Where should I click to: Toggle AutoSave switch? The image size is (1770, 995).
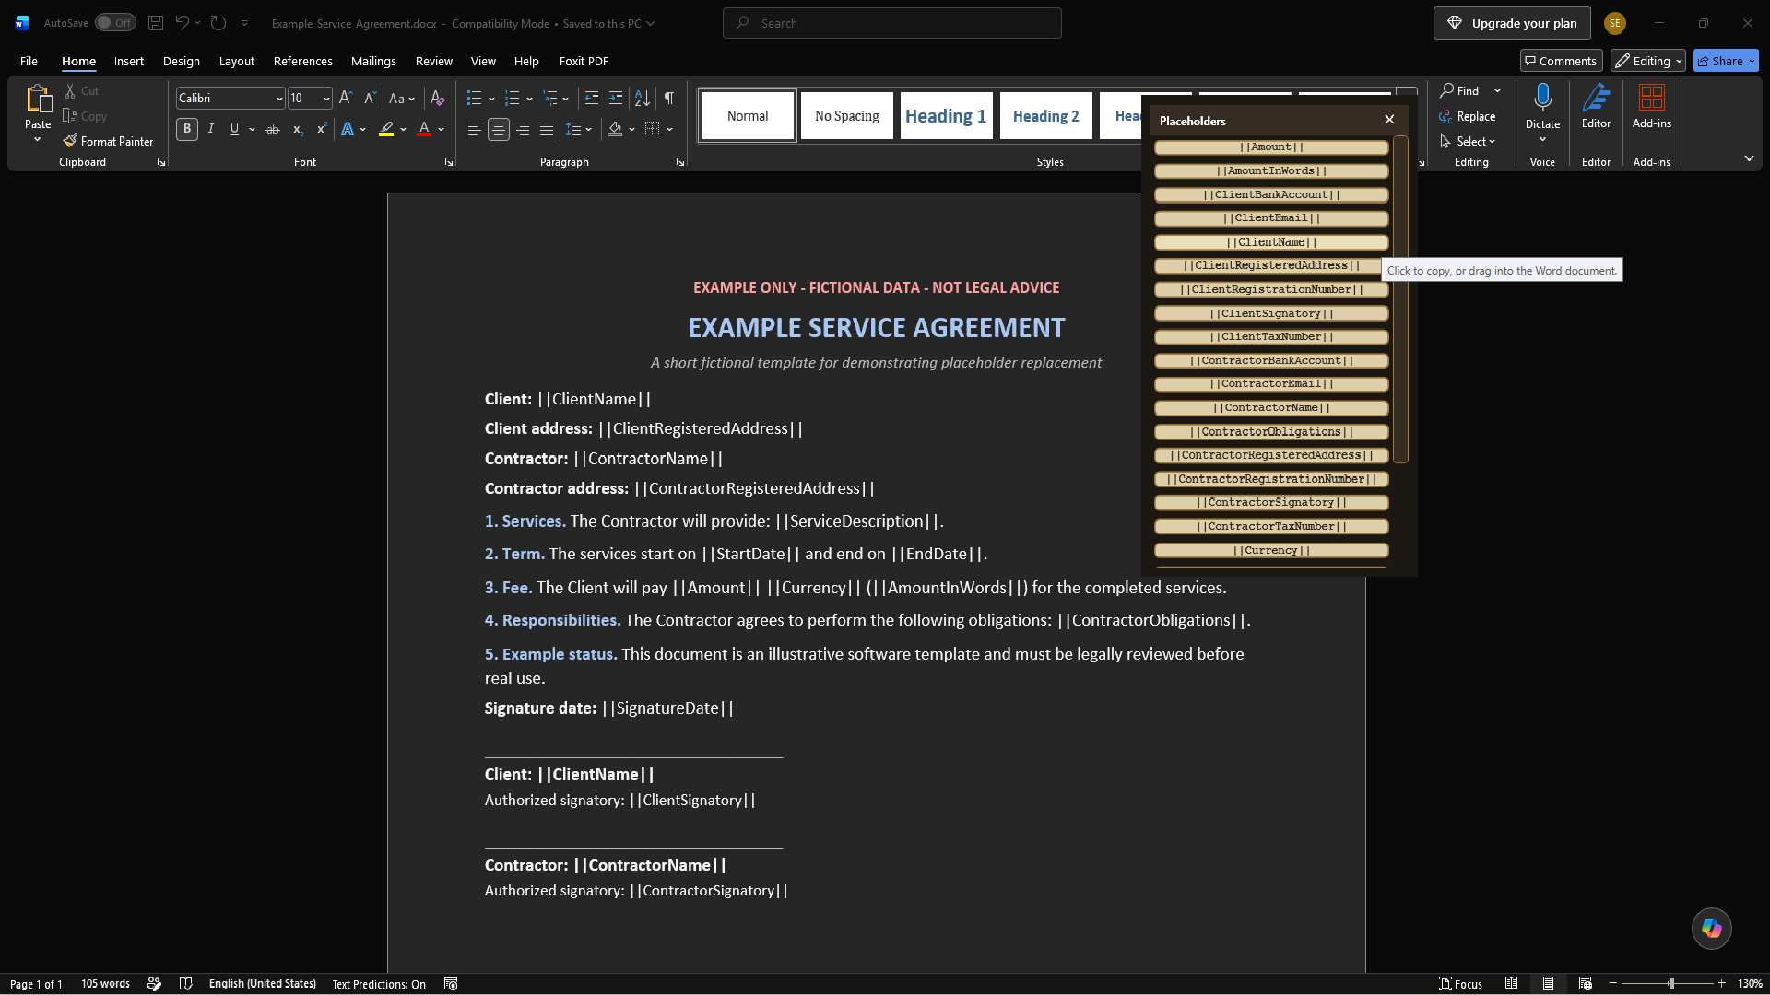coord(115,23)
